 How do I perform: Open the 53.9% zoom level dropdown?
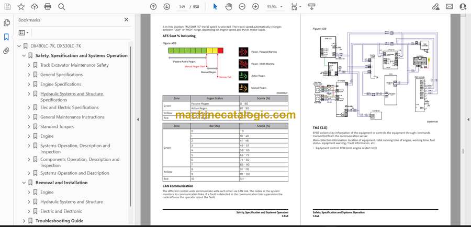coord(275,7)
